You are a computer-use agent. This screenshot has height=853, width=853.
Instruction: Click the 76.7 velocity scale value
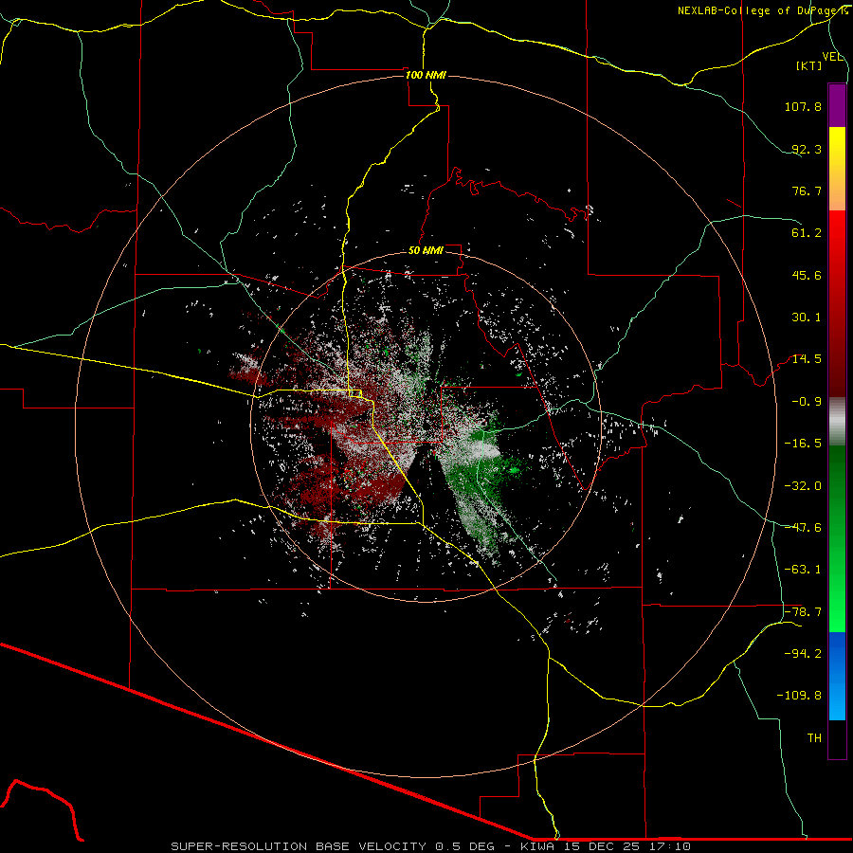[807, 191]
